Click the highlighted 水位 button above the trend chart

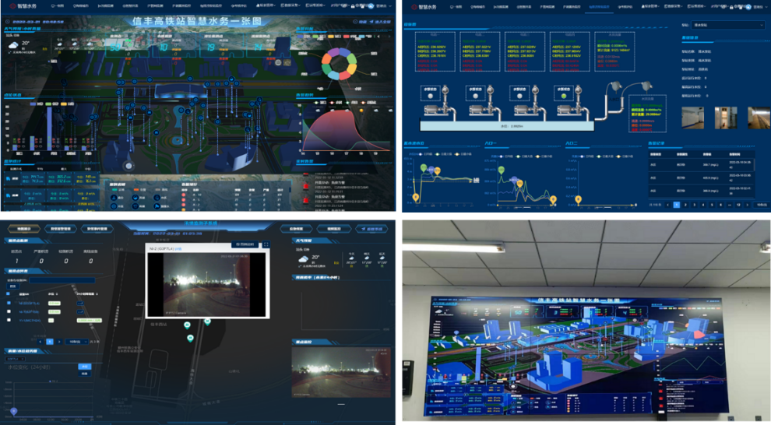85,367
